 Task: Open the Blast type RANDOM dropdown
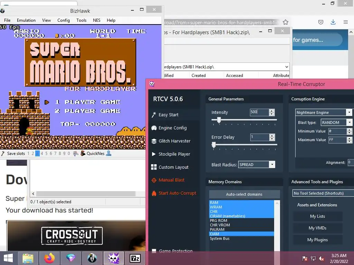(350, 122)
